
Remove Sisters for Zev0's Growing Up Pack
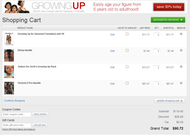(x=181, y=67)
